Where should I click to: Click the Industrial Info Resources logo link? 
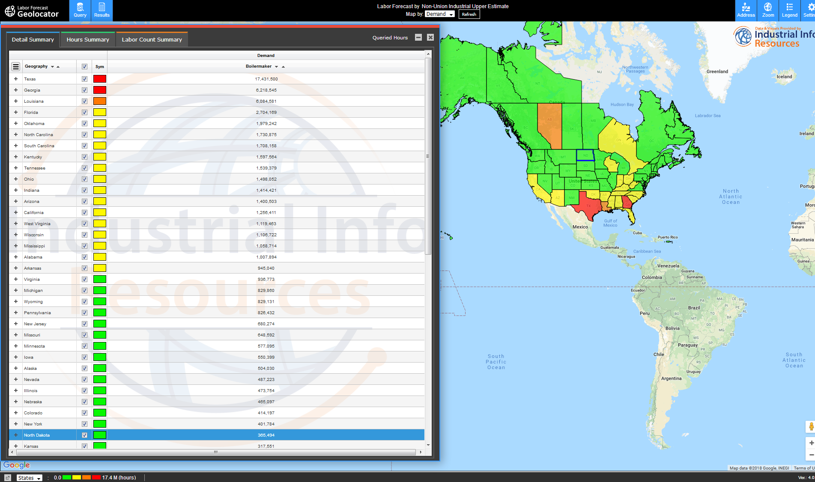[771, 36]
